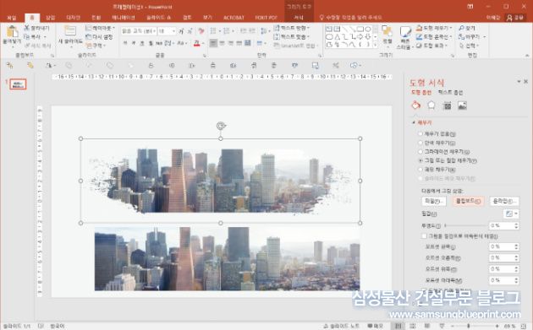
Task: Click the Quick Styles (빠른 스타일) icon
Action: tap(405, 32)
